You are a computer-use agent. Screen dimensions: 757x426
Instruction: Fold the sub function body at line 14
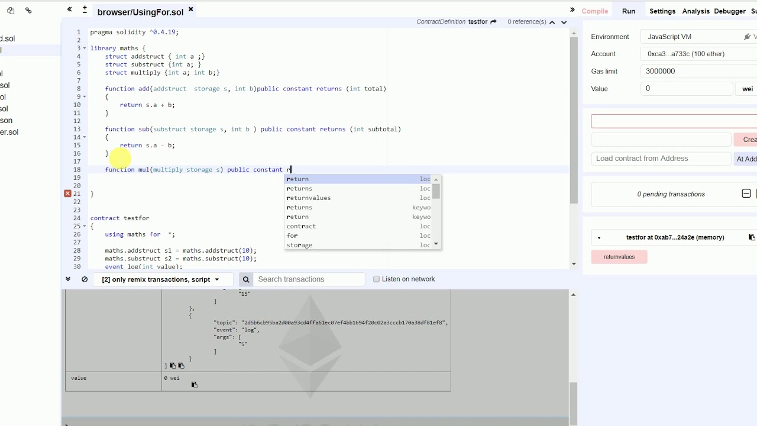(x=85, y=137)
